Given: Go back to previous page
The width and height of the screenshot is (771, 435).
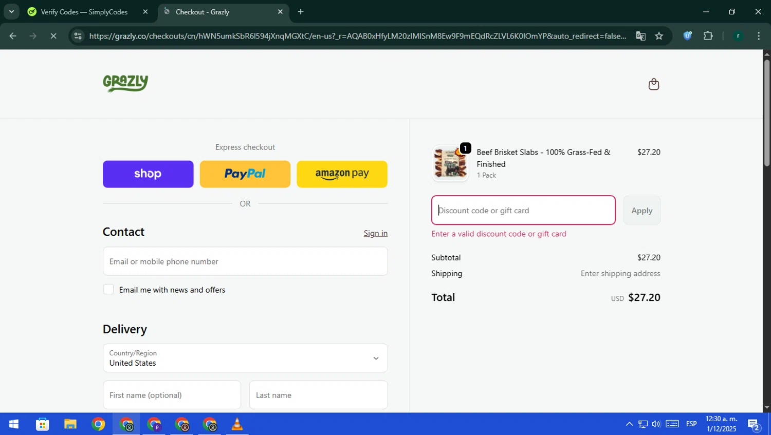Looking at the screenshot, I should 13,36.
